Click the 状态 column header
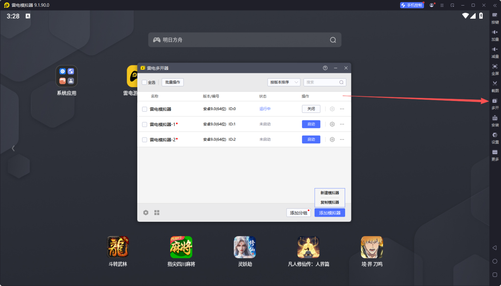Screen dimensions: 501x286 (x=263, y=96)
